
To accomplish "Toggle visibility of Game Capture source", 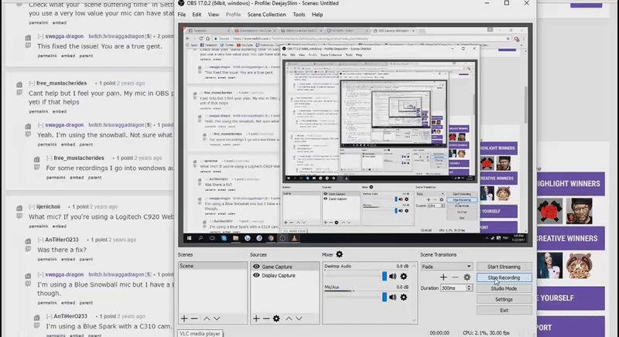I will [x=256, y=267].
